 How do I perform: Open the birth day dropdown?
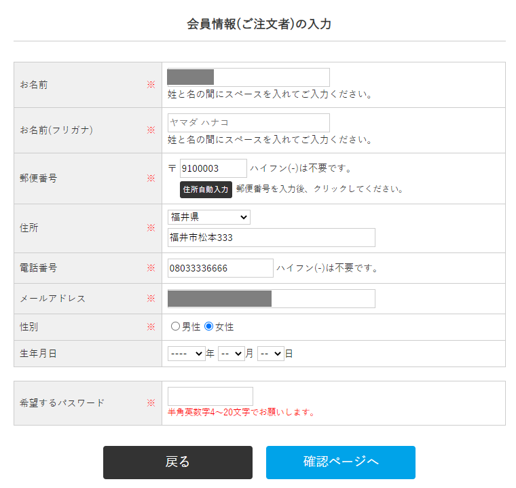(x=270, y=354)
